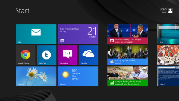The height and width of the screenshot is (101, 179).
Task: Open the MetroTwit app tile
Action: [46, 55]
